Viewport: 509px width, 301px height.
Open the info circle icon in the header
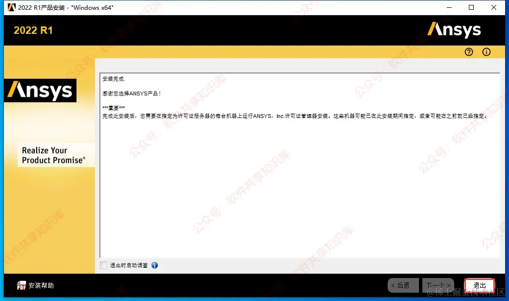486,52
